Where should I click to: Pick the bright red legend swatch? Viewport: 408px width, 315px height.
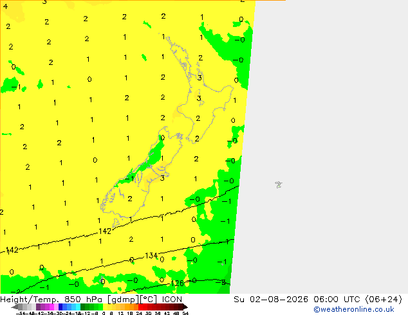click(141, 307)
